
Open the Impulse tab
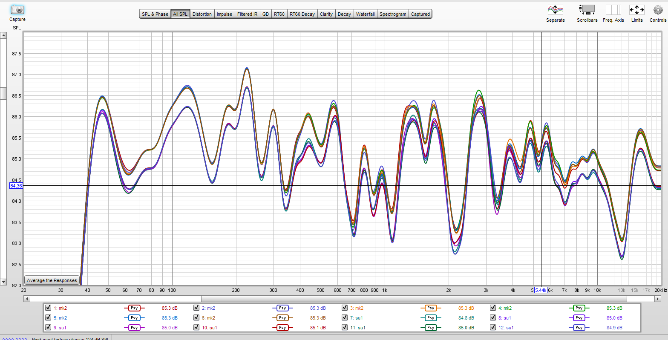(225, 14)
